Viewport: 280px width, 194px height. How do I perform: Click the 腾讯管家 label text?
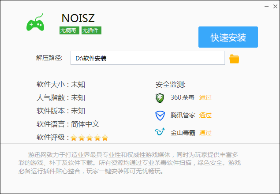tap(183, 115)
